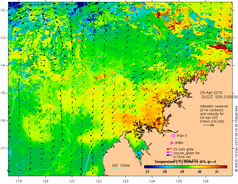The width and height of the screenshot is (238, 184).
Task: Click the -17 latitude axis label
Action: click(x=3, y=148)
